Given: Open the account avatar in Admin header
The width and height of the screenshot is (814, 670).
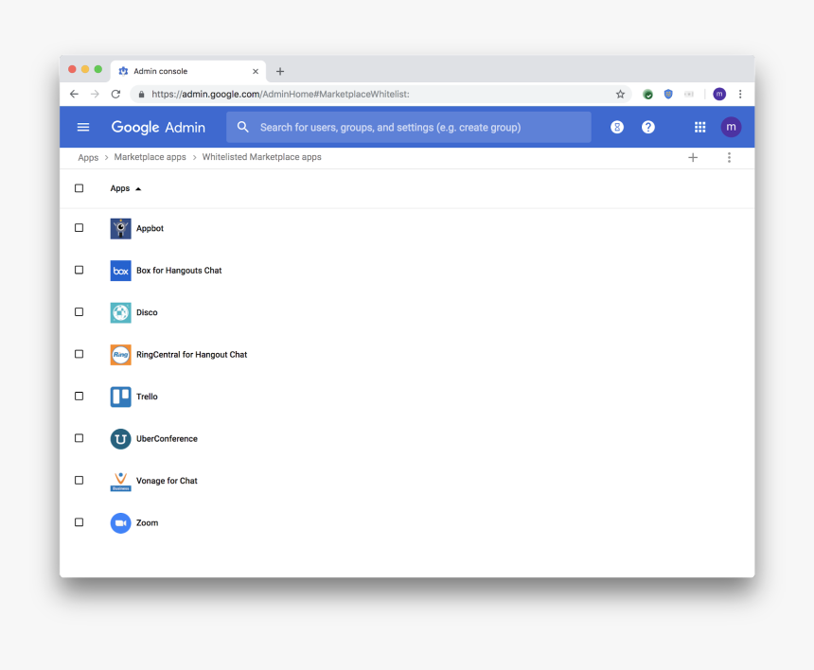Looking at the screenshot, I should (x=731, y=127).
